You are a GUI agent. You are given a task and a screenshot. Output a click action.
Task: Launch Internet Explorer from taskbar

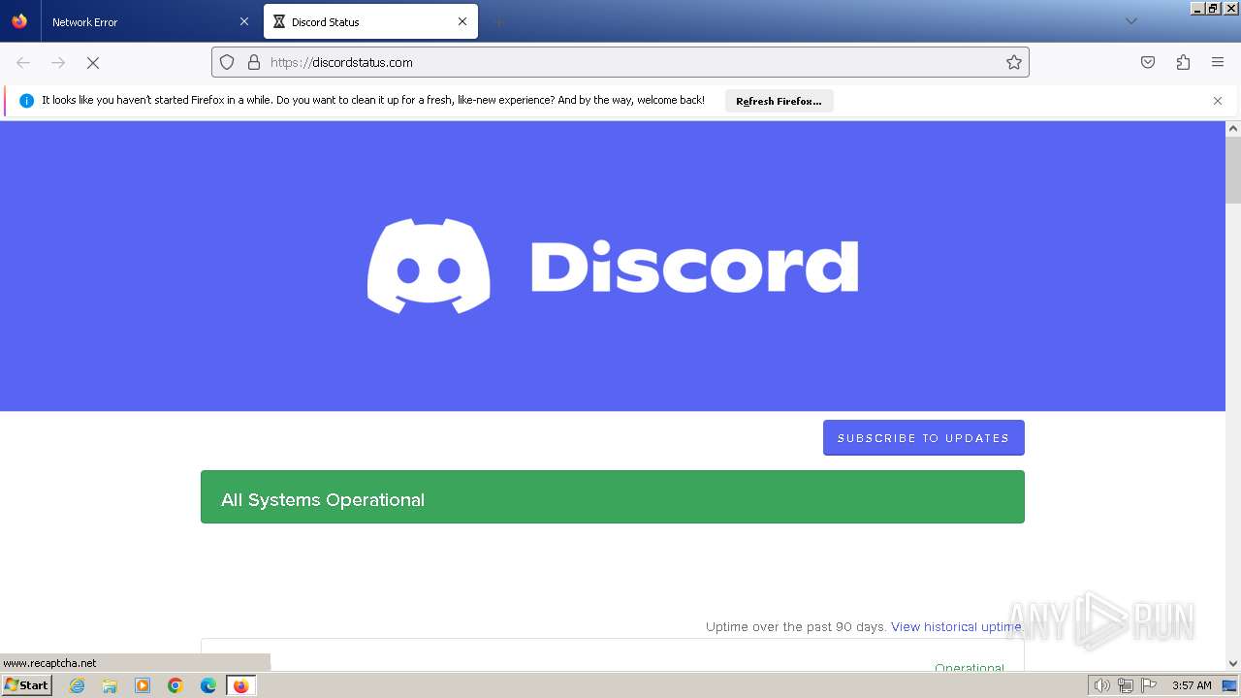[x=78, y=685]
